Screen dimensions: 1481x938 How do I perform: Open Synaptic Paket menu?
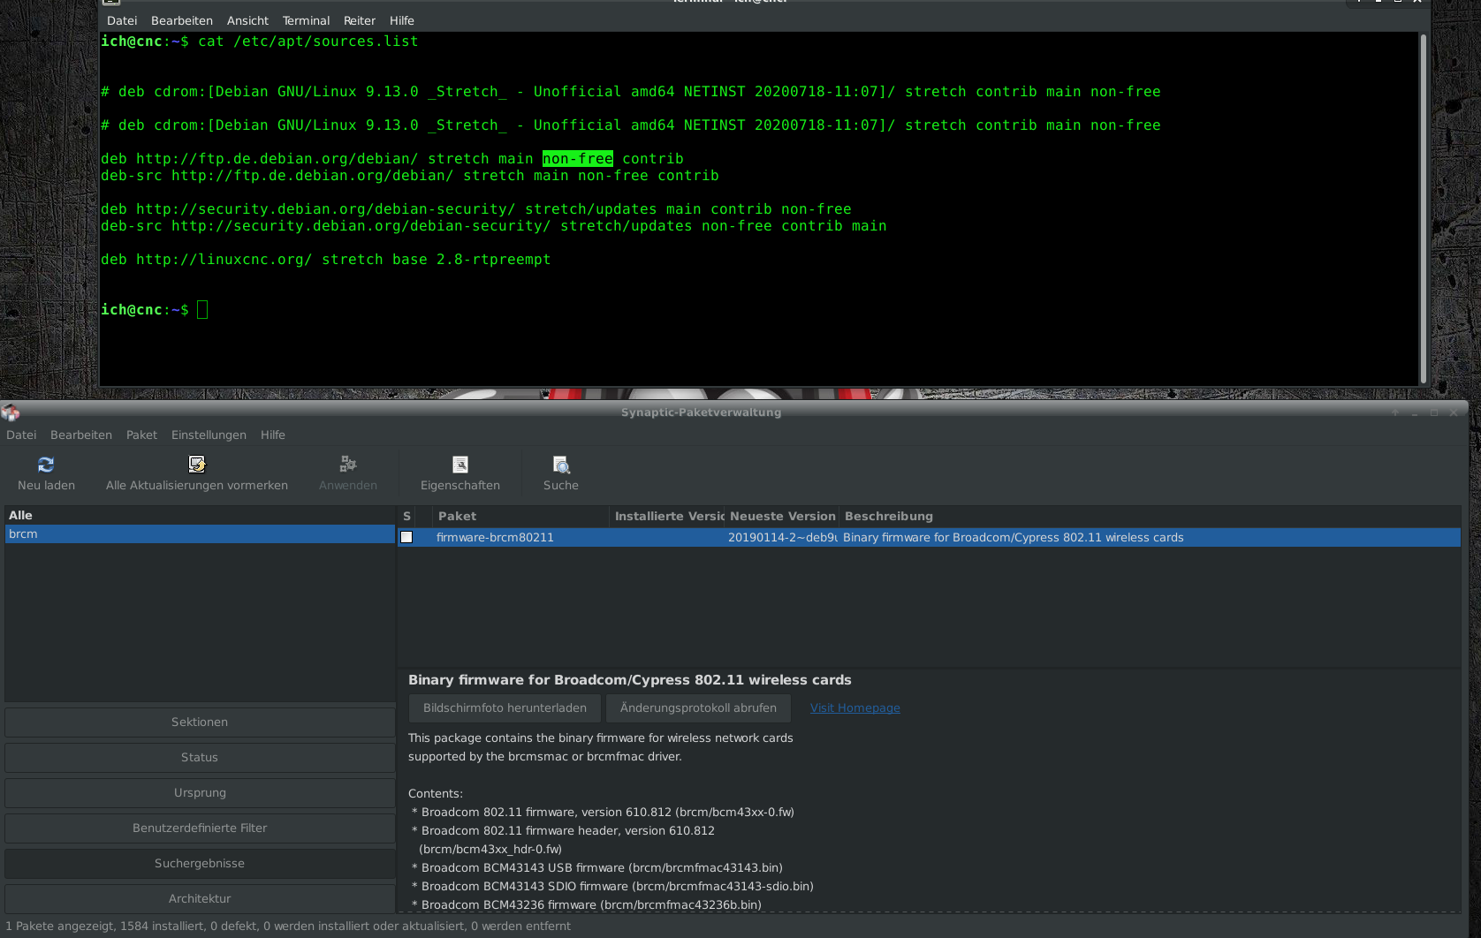tap(141, 435)
